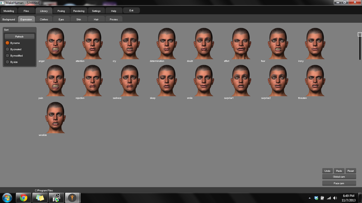Switch to the Clothes tab
Image resolution: width=362 pixels, height=203 pixels.
pos(44,19)
